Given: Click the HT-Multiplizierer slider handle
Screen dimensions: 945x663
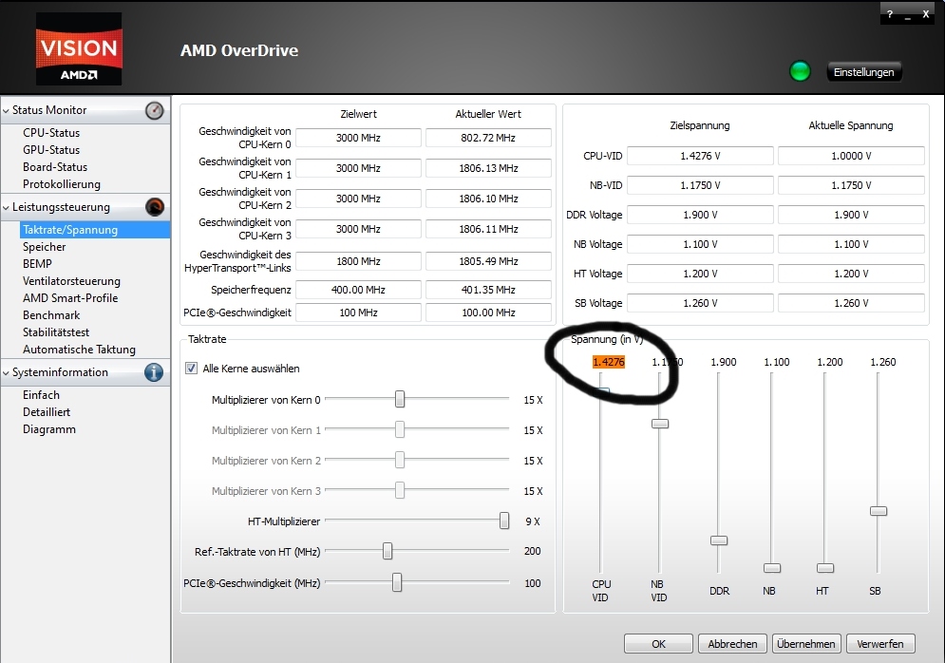Looking at the screenshot, I should click(504, 521).
